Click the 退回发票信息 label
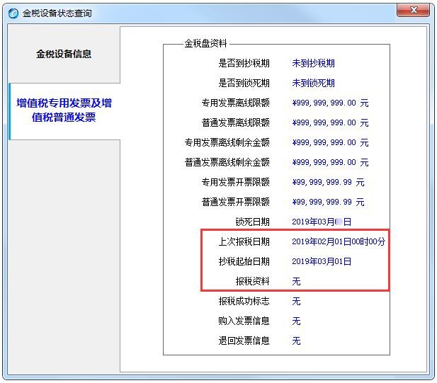This screenshot has width=437, height=383. pyautogui.click(x=244, y=341)
